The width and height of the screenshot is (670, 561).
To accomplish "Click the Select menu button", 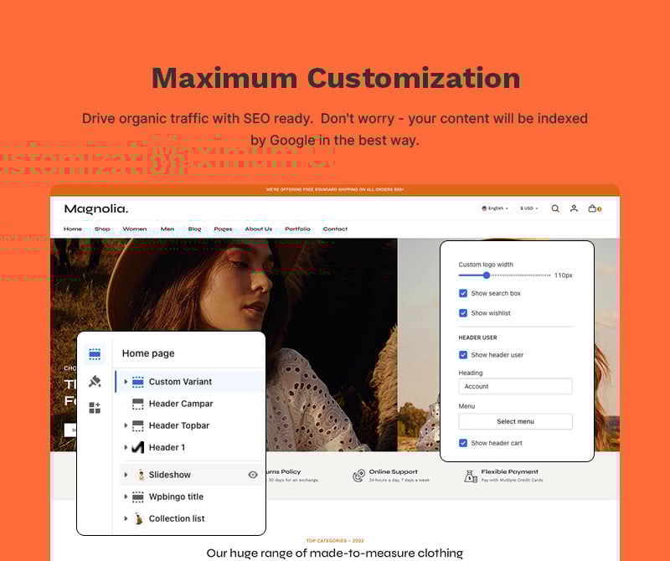I will (515, 421).
